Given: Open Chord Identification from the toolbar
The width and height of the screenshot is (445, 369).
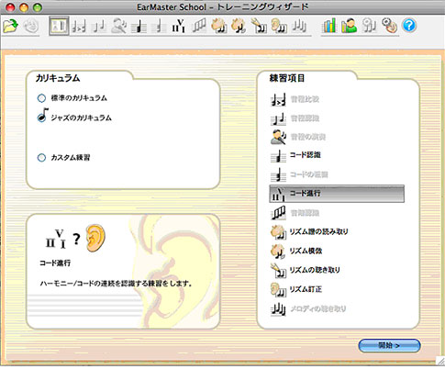Looking at the screenshot, I should click(139, 26).
